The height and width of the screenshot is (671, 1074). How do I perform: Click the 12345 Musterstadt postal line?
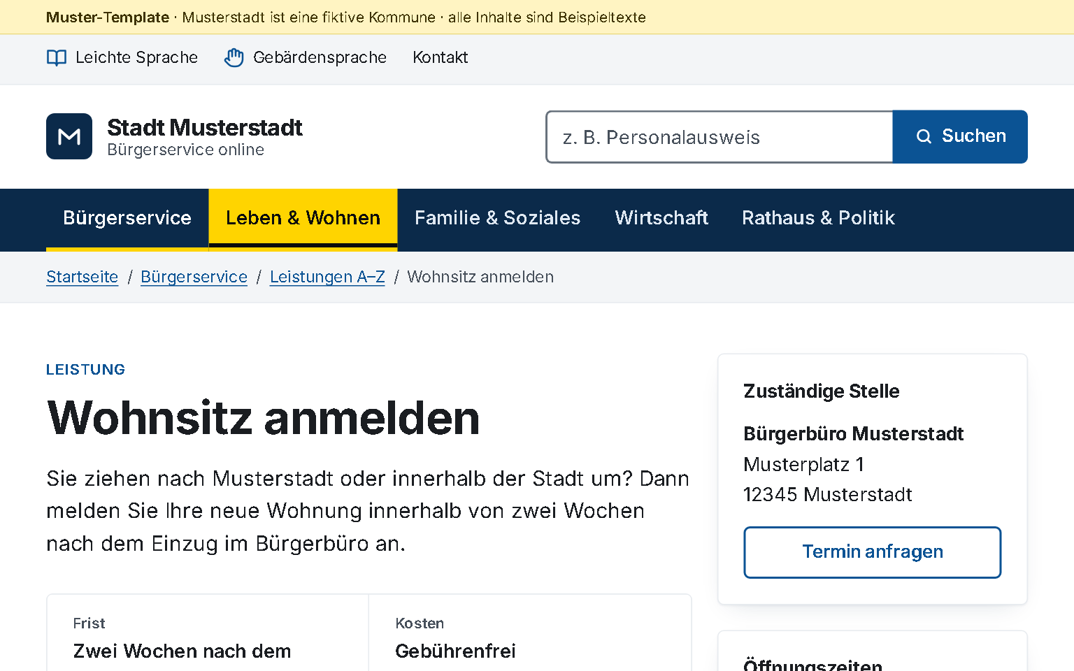(828, 495)
